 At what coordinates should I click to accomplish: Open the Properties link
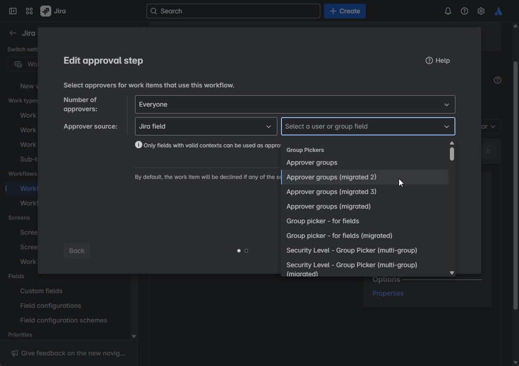(x=388, y=293)
